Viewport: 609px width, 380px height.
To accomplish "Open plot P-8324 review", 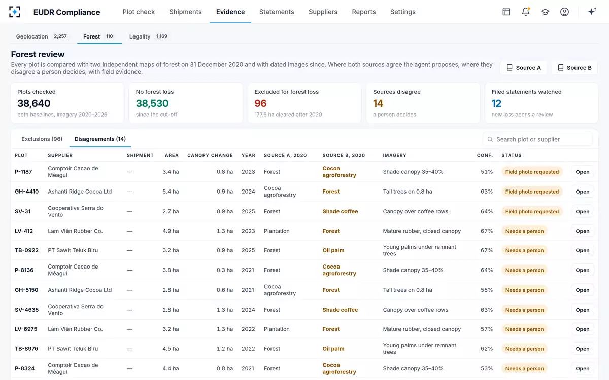I will click(583, 368).
